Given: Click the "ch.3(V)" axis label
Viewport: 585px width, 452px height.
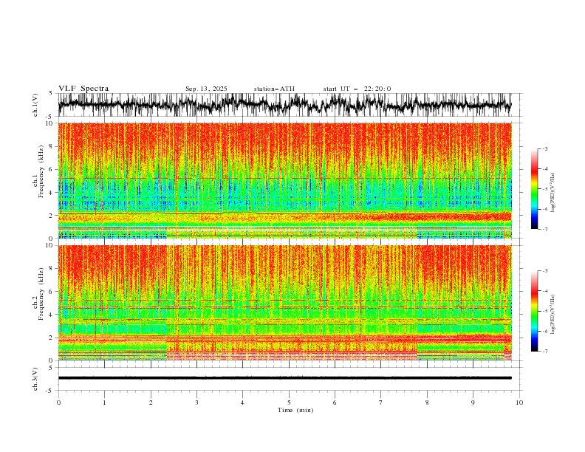Looking at the screenshot, I should [35, 379].
